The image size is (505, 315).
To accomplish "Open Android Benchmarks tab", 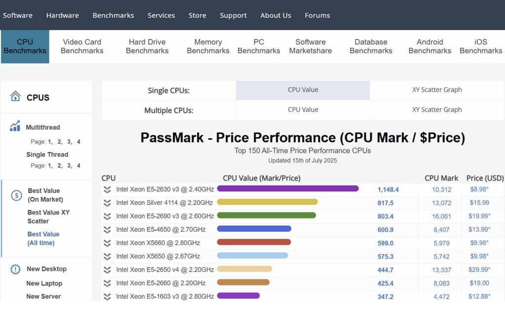I will coord(430,46).
